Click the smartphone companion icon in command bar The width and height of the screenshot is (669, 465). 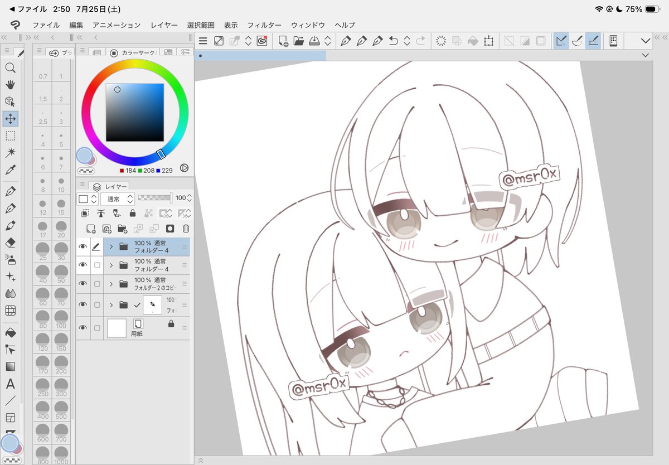click(613, 41)
